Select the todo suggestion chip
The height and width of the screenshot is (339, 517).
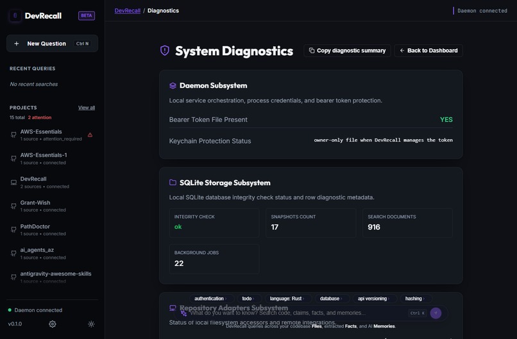249,299
